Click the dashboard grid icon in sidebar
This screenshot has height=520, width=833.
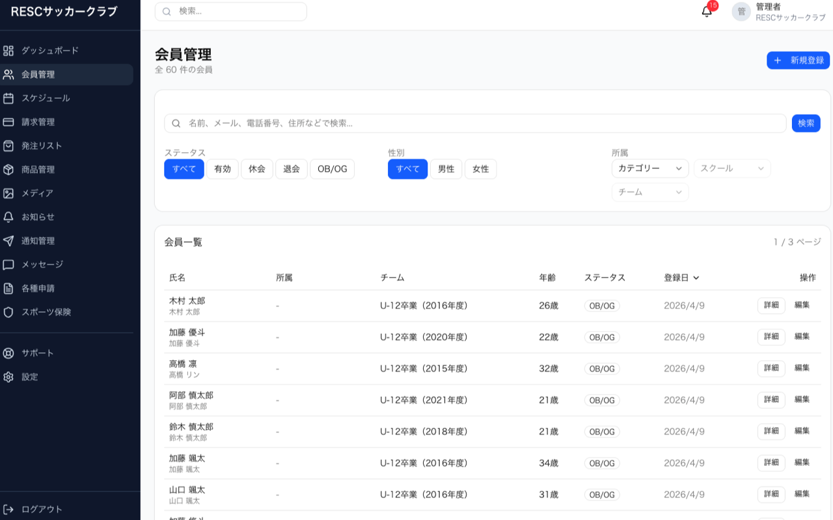tap(8, 51)
